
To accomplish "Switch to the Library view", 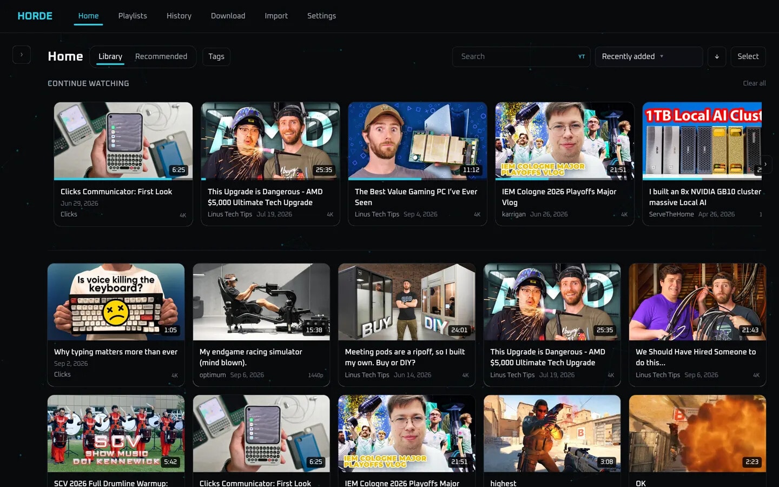I will pyautogui.click(x=110, y=56).
